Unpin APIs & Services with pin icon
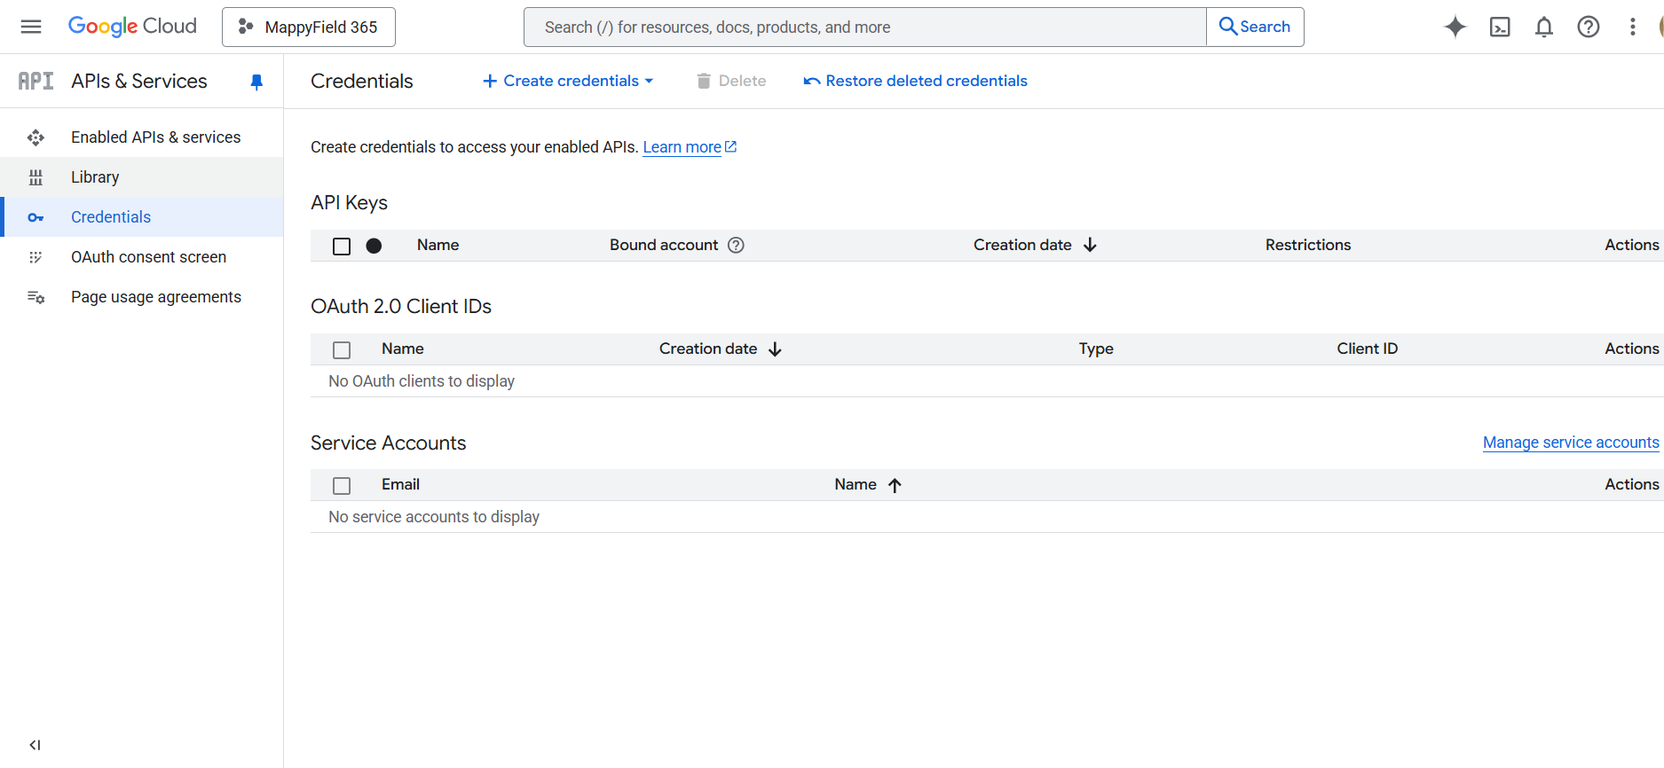Screen dimensions: 1664x768 coord(256,82)
